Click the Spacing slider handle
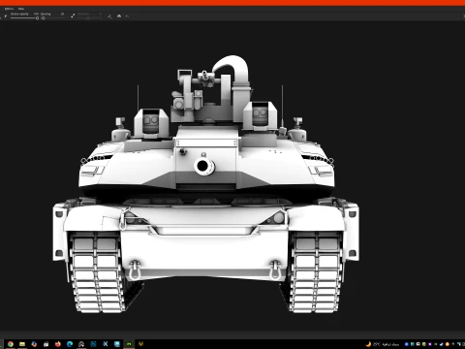Screen dimensions: 465x349 (x=43, y=18)
